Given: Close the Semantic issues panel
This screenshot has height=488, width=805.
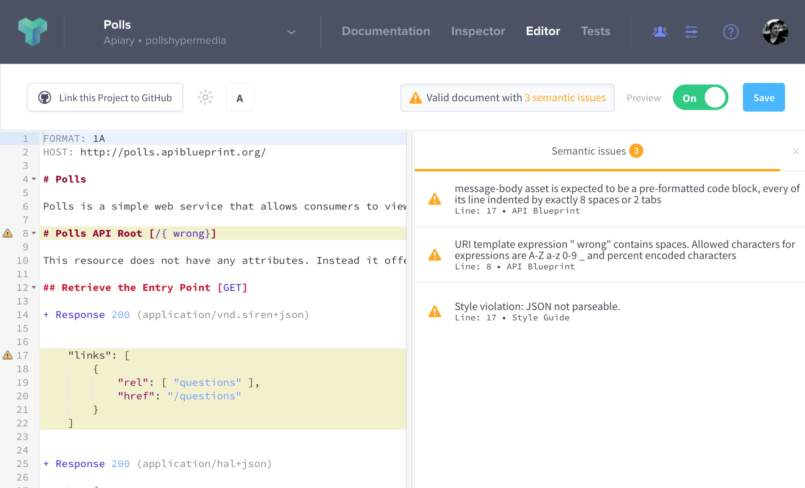Looking at the screenshot, I should pos(796,151).
